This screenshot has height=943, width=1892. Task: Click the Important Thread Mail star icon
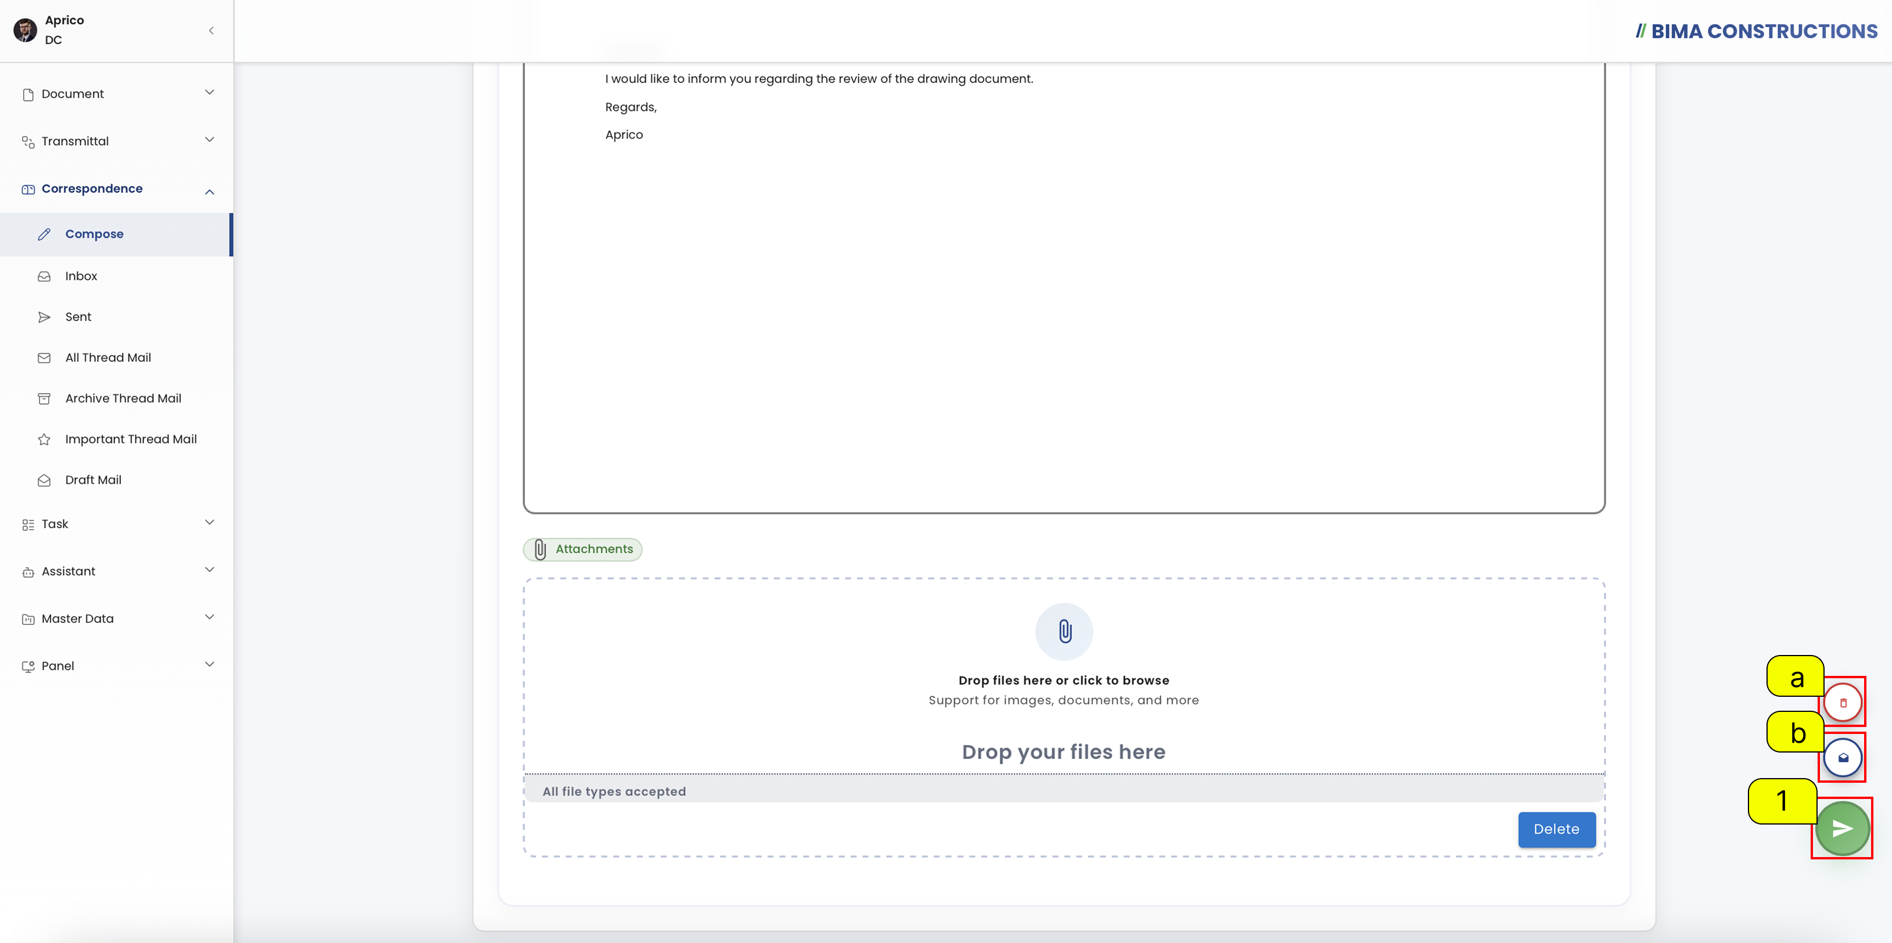click(44, 439)
